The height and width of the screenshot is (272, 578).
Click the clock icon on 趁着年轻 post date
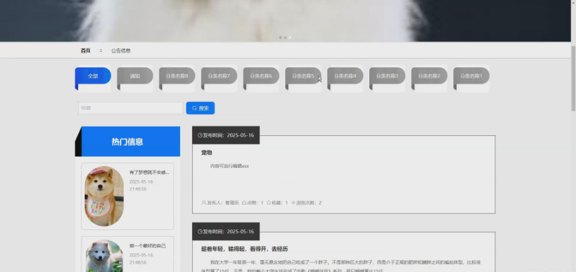tap(200, 232)
